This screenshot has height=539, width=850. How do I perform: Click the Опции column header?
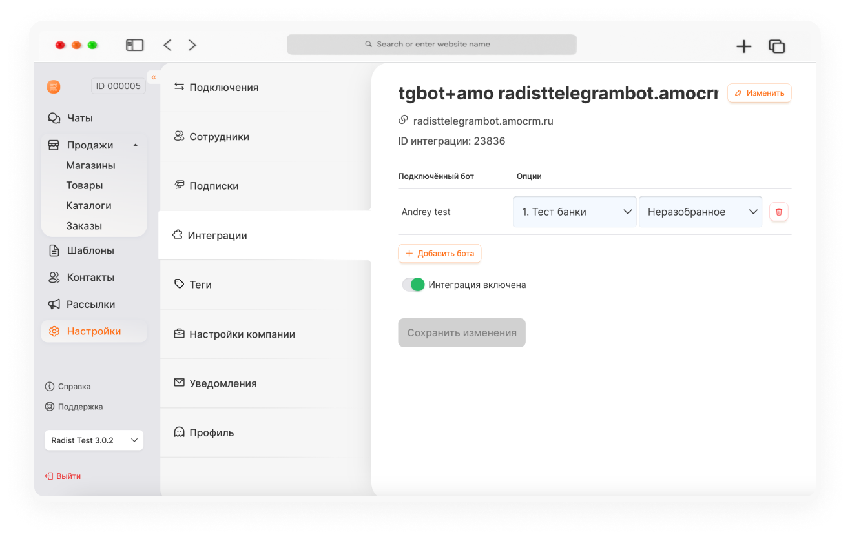point(529,176)
